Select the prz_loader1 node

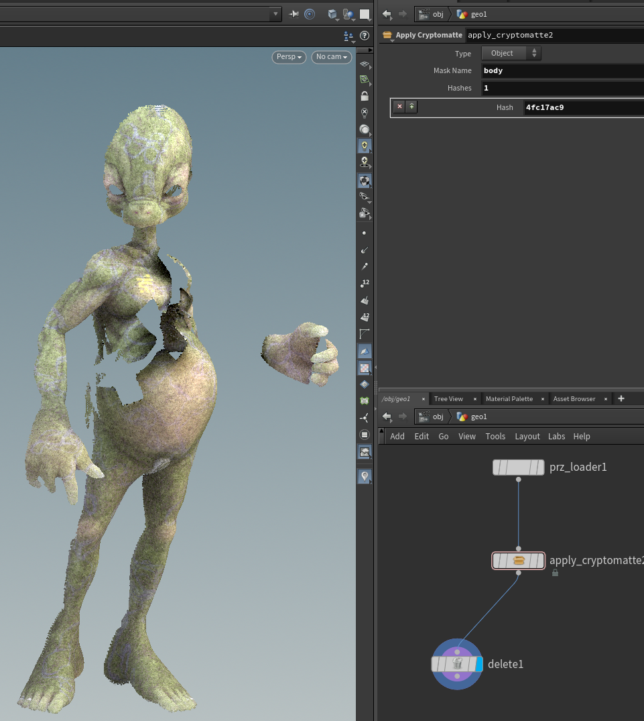pyautogui.click(x=518, y=467)
